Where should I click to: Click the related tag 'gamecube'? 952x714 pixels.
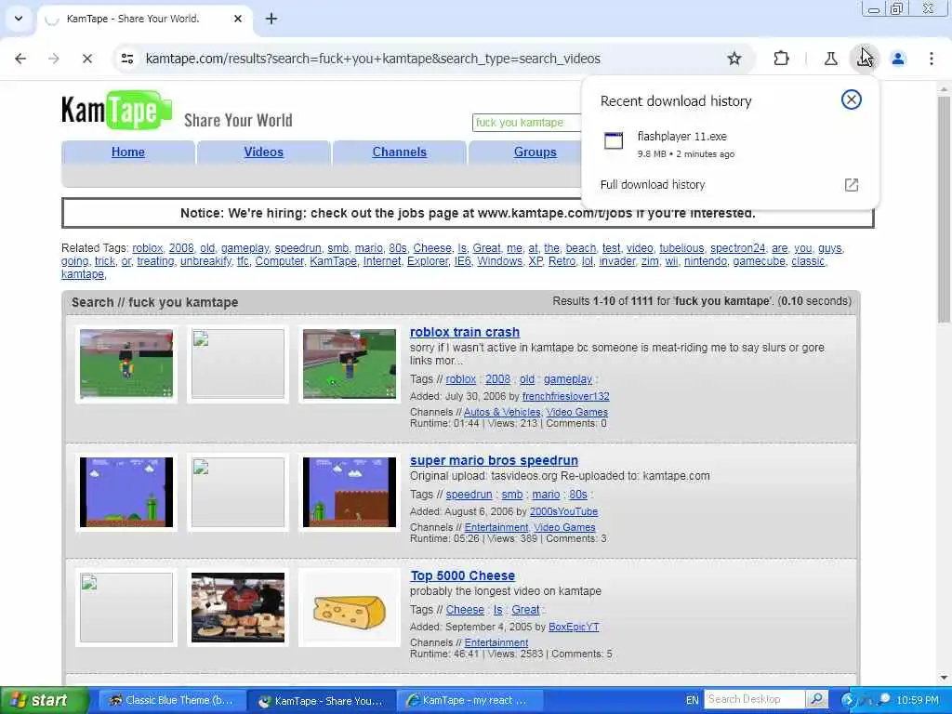tap(759, 261)
